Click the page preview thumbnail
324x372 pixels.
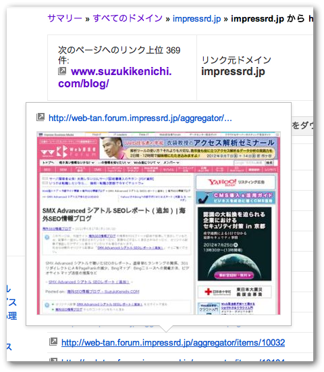tap(159, 223)
